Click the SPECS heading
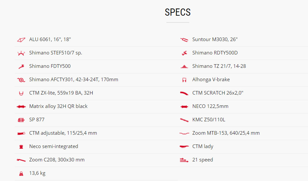Screen dimensions: 308x181 (x=177, y=12)
